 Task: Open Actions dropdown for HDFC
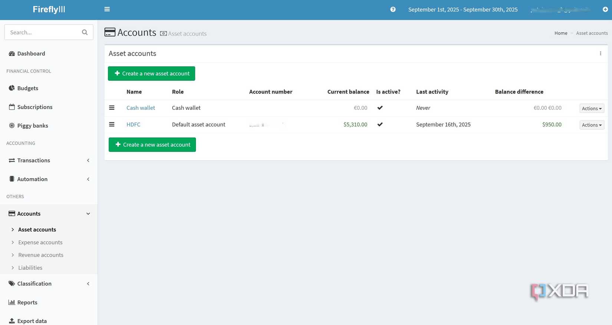[592, 125]
